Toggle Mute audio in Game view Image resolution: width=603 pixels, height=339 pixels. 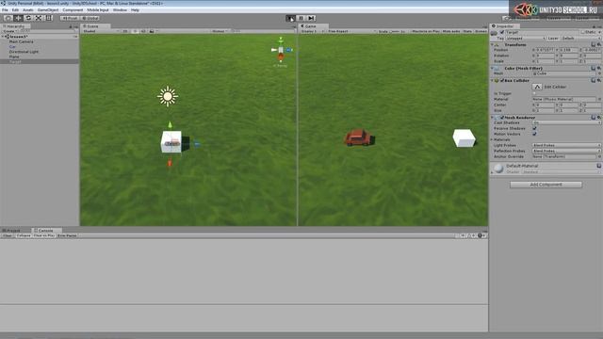[x=451, y=31]
